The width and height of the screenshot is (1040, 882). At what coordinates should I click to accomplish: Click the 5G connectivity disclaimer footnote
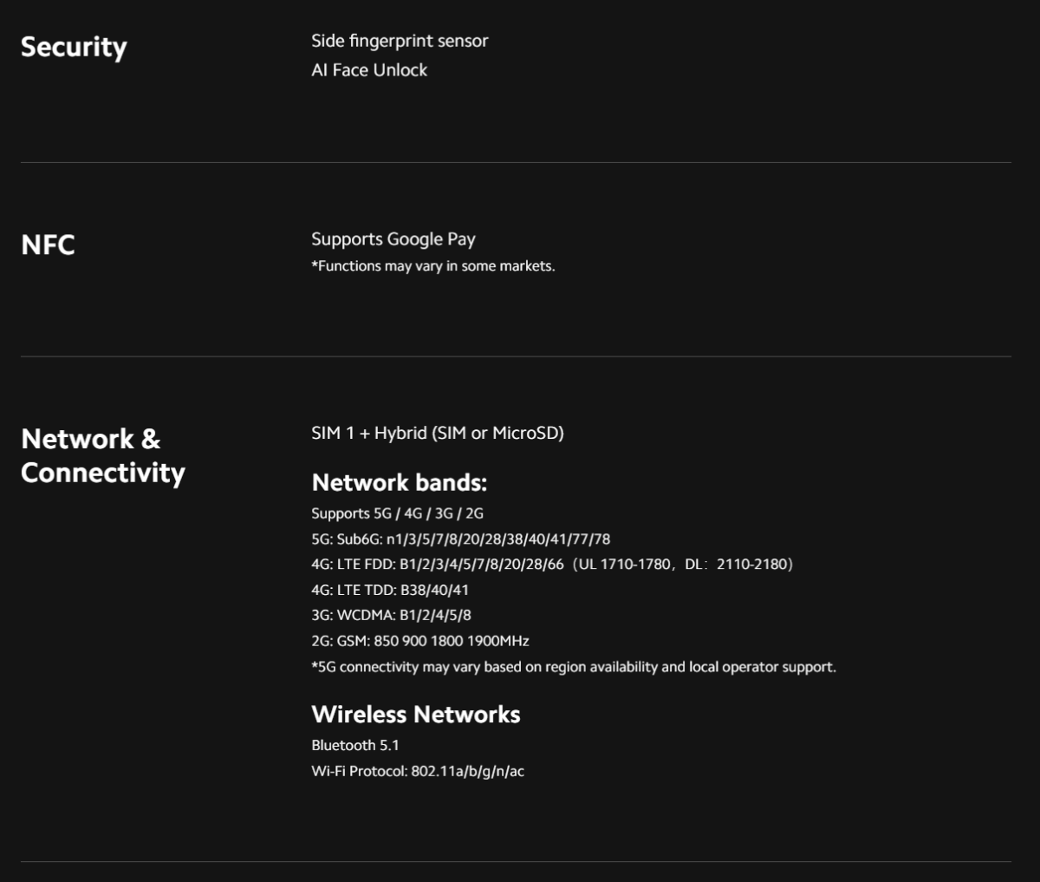click(x=574, y=667)
